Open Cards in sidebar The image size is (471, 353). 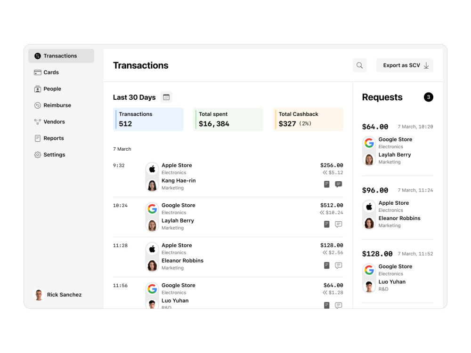(61, 72)
